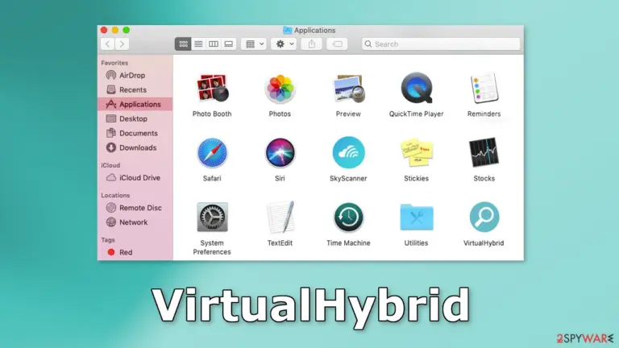Open the Time Machine icon
Image resolution: width=619 pixels, height=348 pixels.
click(348, 217)
